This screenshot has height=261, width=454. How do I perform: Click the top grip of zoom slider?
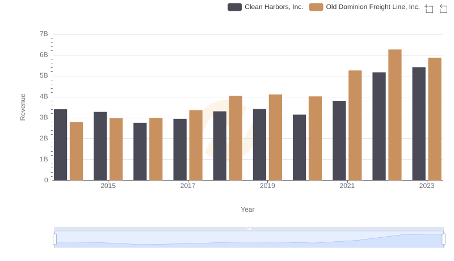click(249, 229)
